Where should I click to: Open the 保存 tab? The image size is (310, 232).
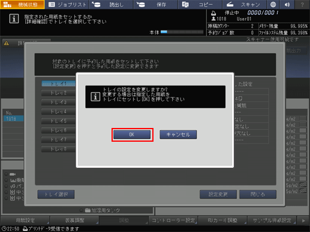click(156, 4)
